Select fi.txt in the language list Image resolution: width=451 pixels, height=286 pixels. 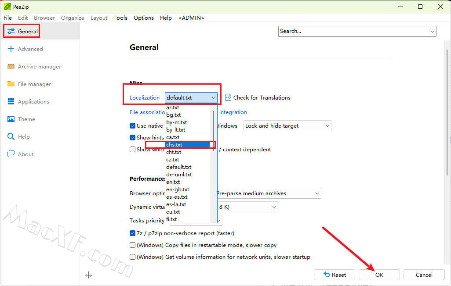188,219
